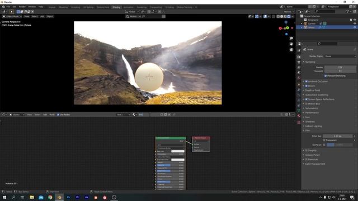
Task: Open viewport Options dropdown button
Action: point(289,12)
